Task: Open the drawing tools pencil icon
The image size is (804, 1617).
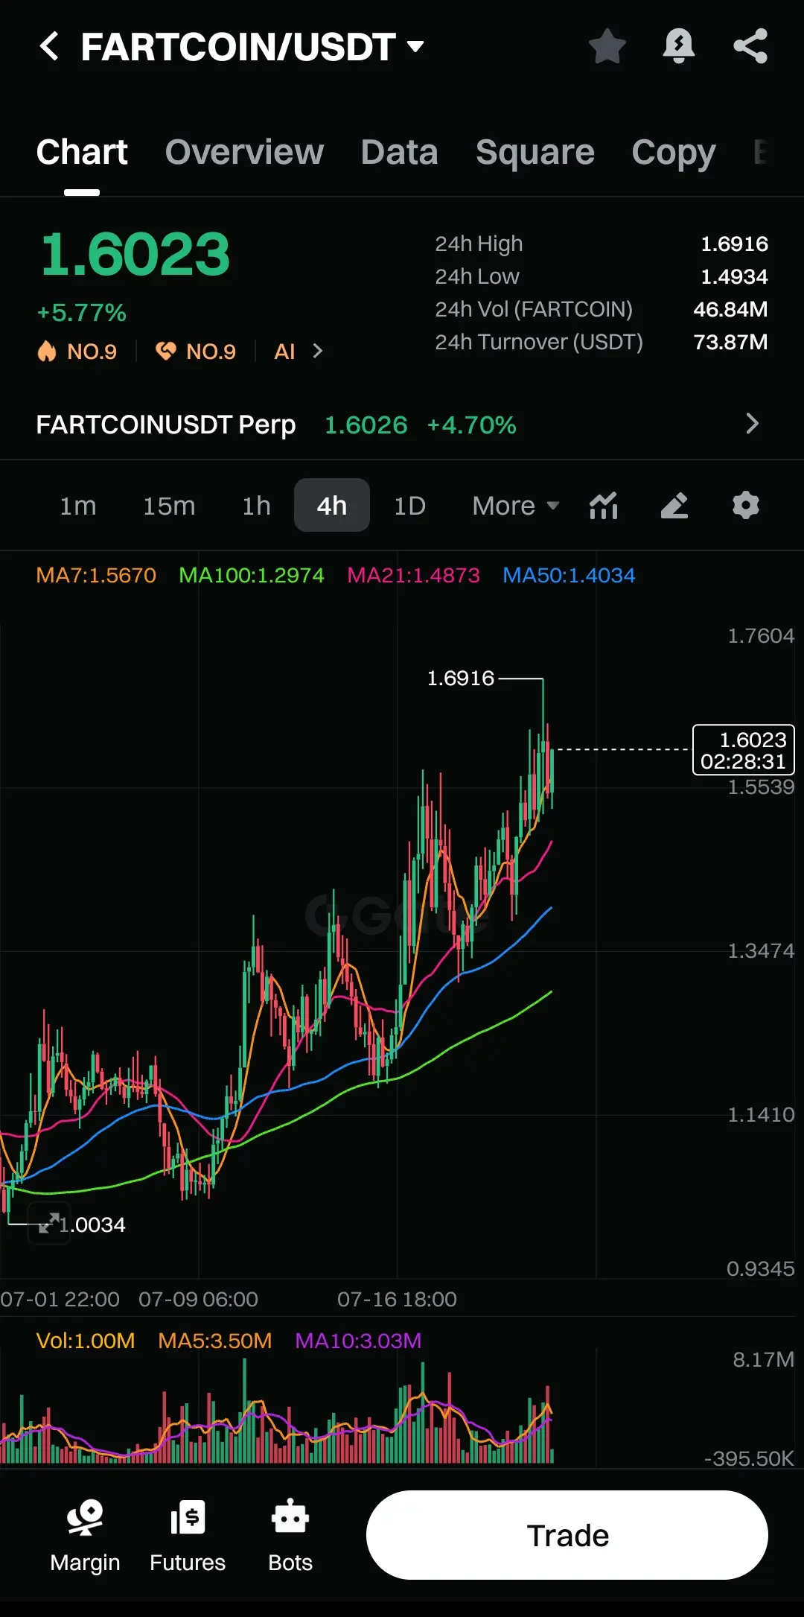Action: click(x=674, y=505)
